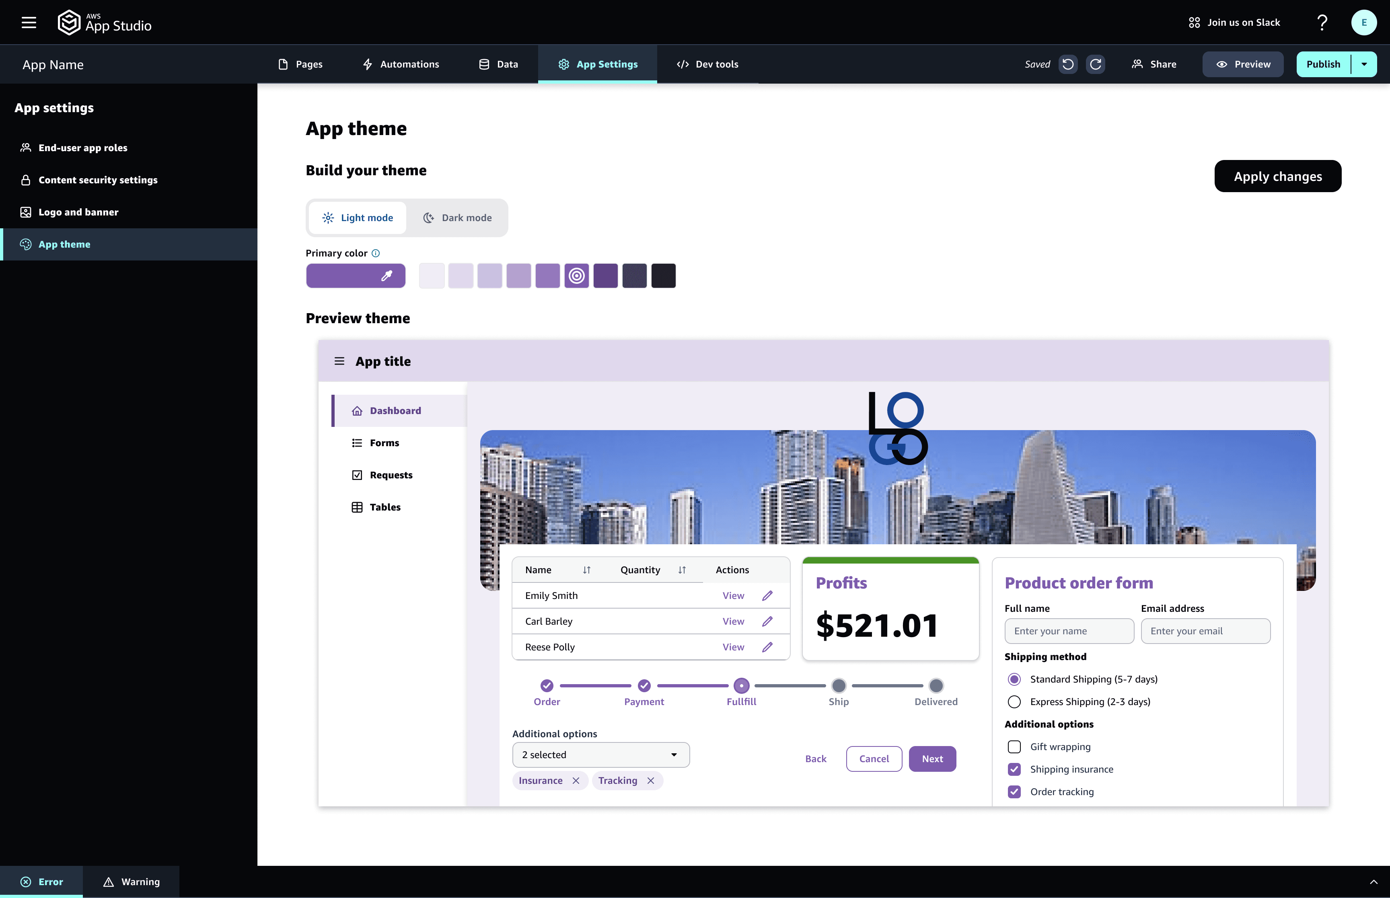Viewport: 1390px width, 898px height.
Task: Click the AWS App Studio logo
Action: point(105,23)
